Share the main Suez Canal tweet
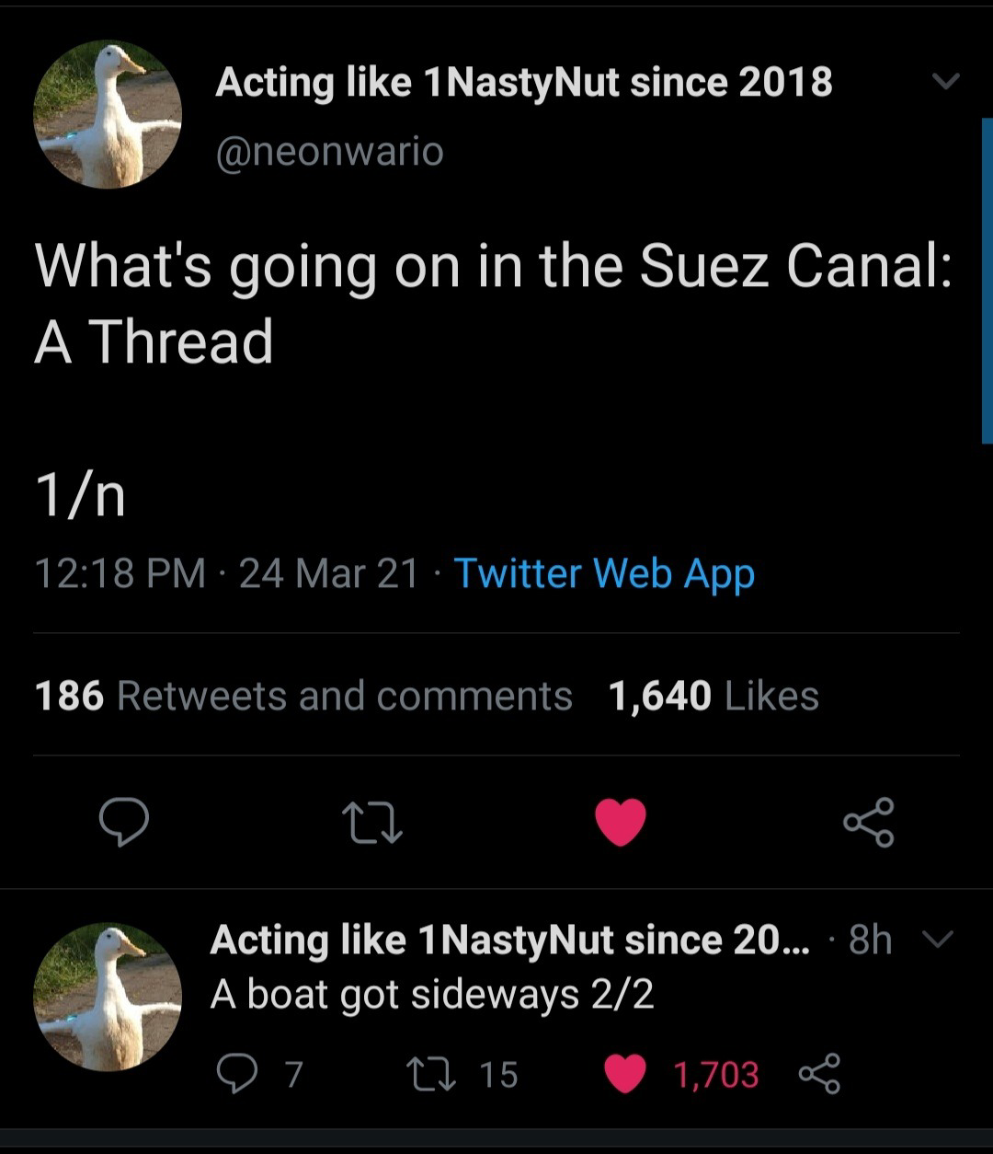The height and width of the screenshot is (1154, 993). point(869,822)
